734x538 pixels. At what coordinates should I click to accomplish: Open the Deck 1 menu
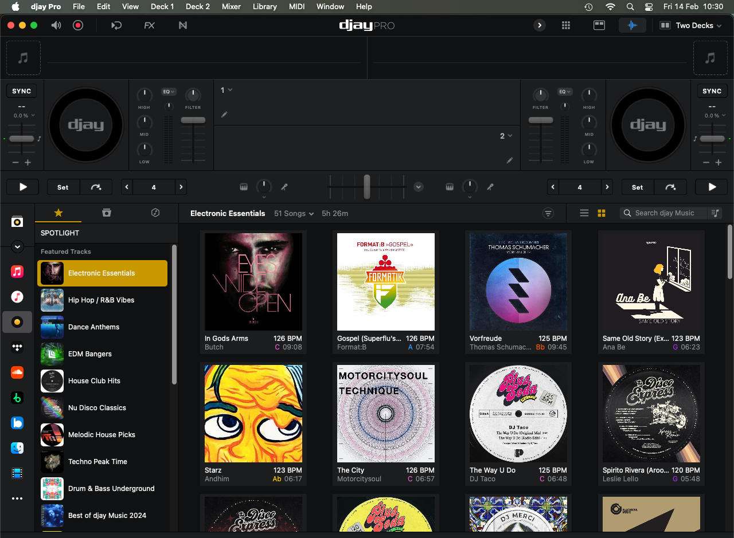(162, 7)
